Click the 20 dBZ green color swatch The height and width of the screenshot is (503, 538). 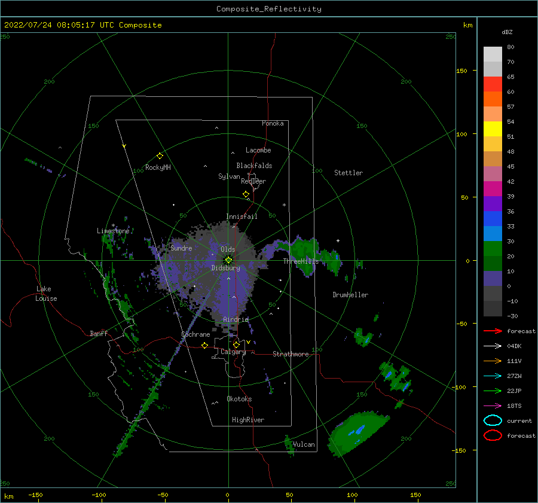pos(493,248)
